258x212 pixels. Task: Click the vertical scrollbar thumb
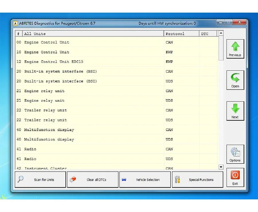coord(221,48)
